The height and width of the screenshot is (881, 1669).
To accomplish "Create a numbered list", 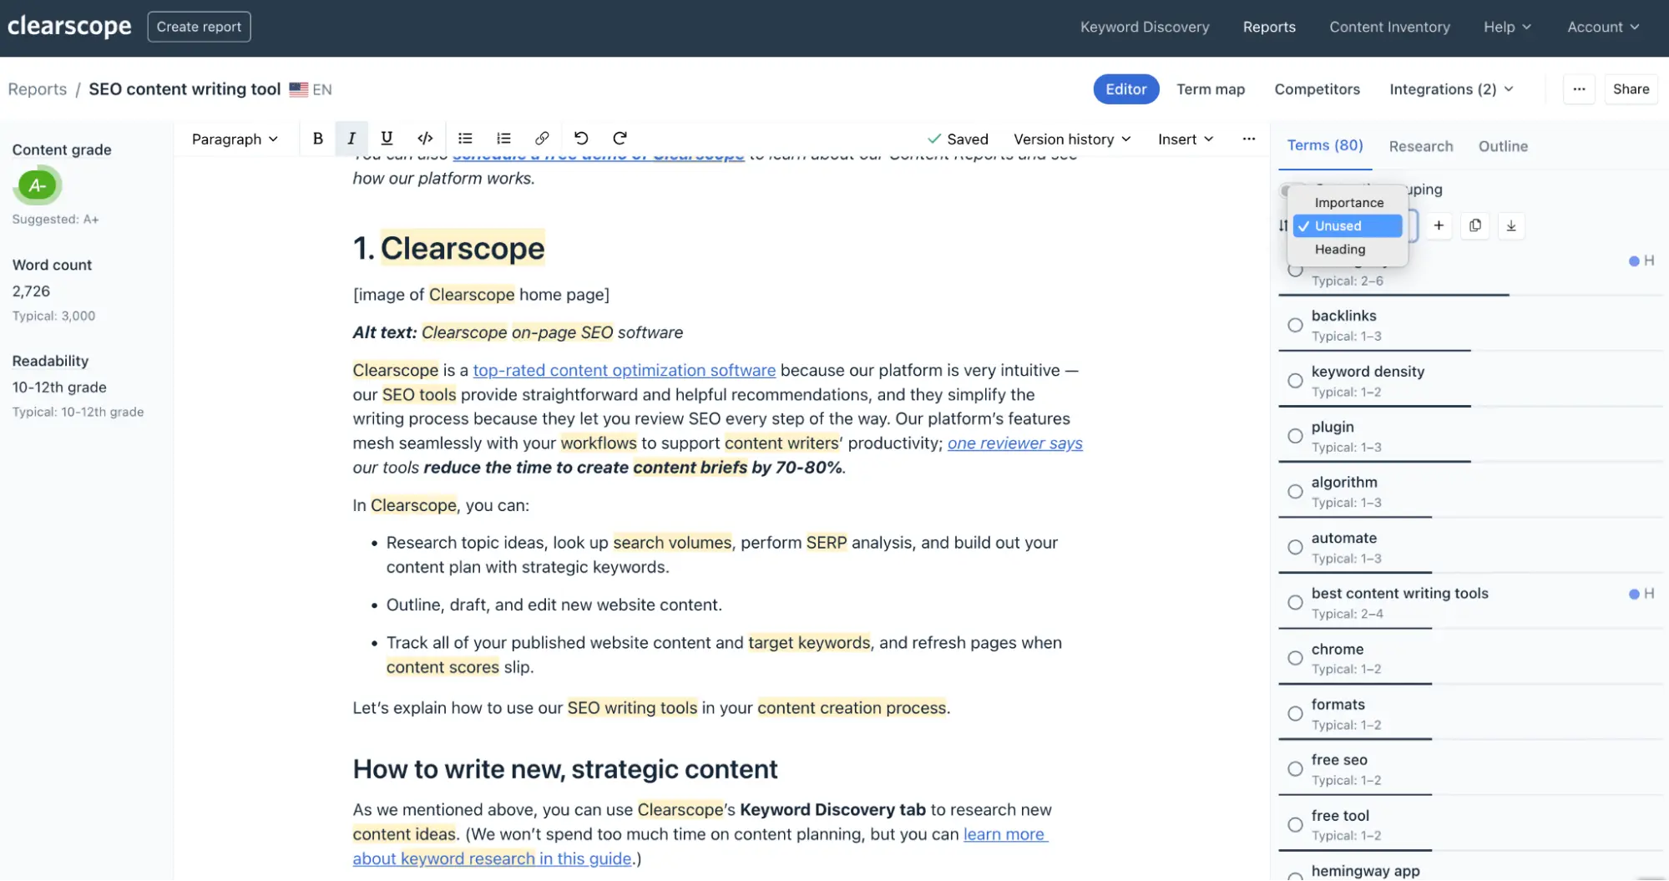I will point(503,139).
